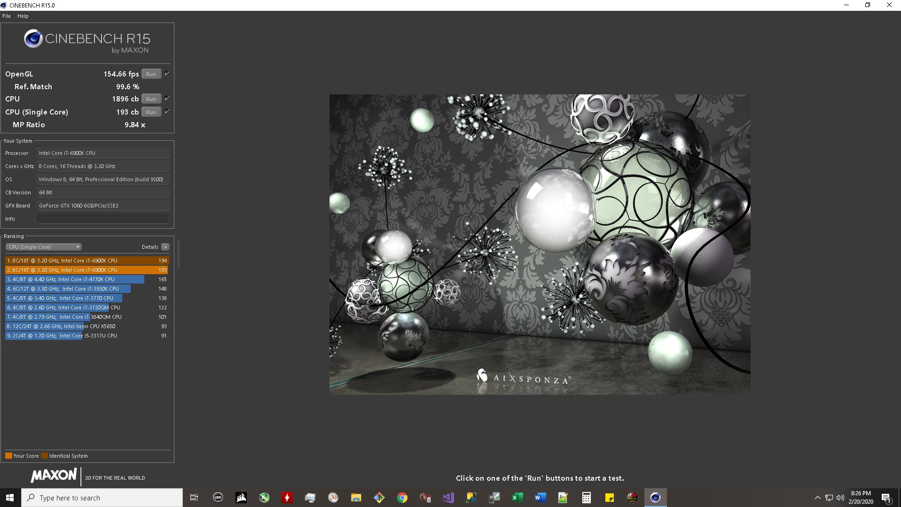Click the CB Version field 64 Bit

tap(103, 192)
